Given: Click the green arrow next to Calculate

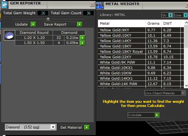Looking at the screenshot, I should pos(157,115).
